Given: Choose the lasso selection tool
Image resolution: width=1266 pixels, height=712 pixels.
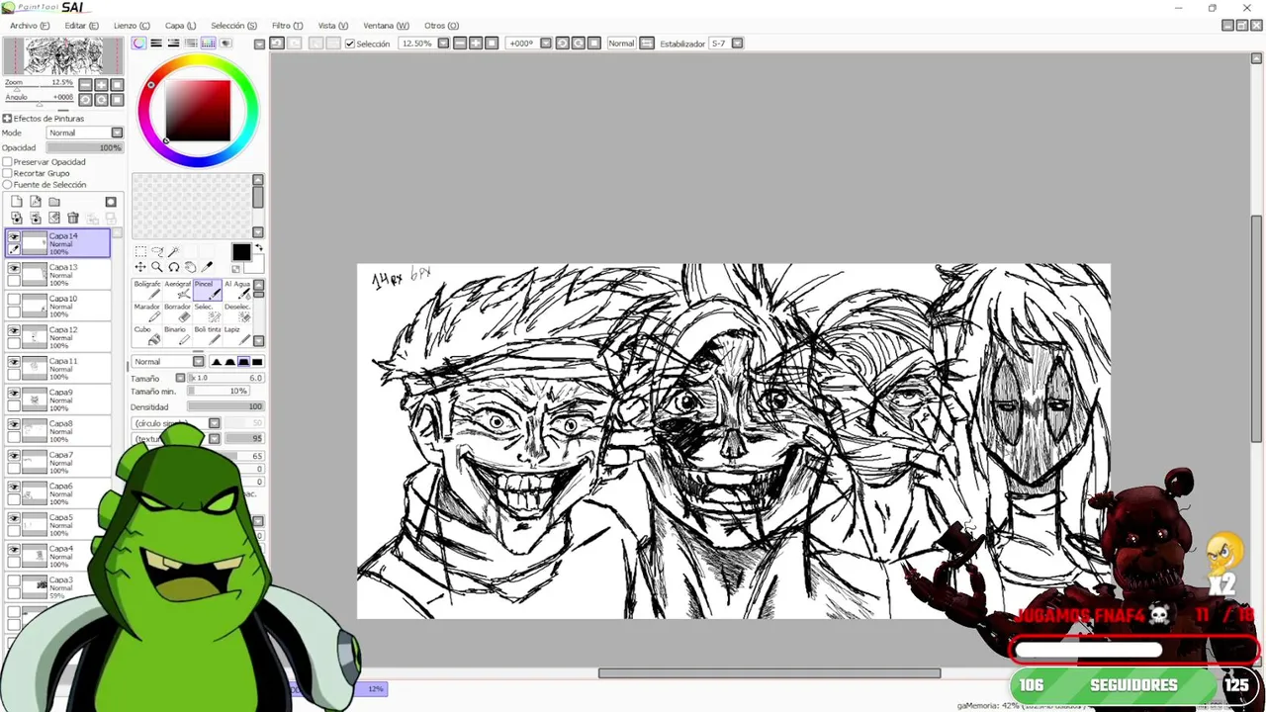Looking at the screenshot, I should [x=157, y=252].
